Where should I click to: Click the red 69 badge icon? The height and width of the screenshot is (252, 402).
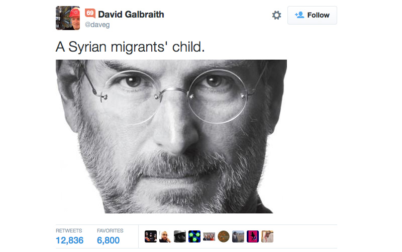coord(90,13)
